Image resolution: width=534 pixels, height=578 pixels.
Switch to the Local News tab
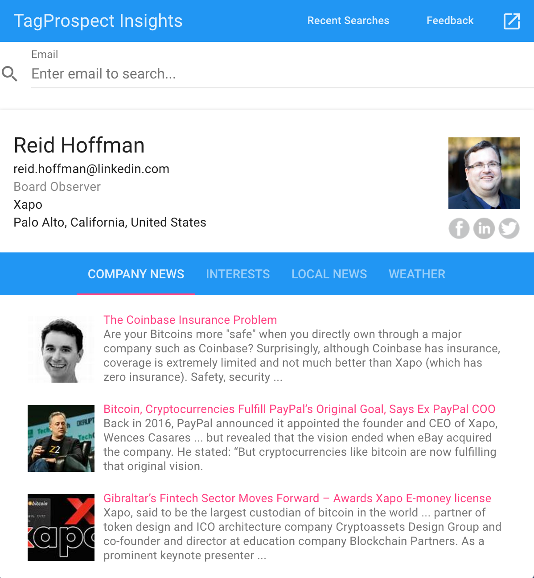pos(329,274)
